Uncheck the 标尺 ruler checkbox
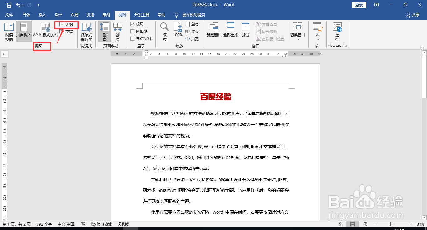This screenshot has width=427, height=230. coord(132,24)
